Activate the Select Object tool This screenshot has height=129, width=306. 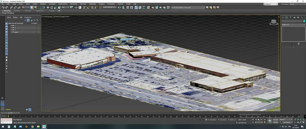(32, 8)
